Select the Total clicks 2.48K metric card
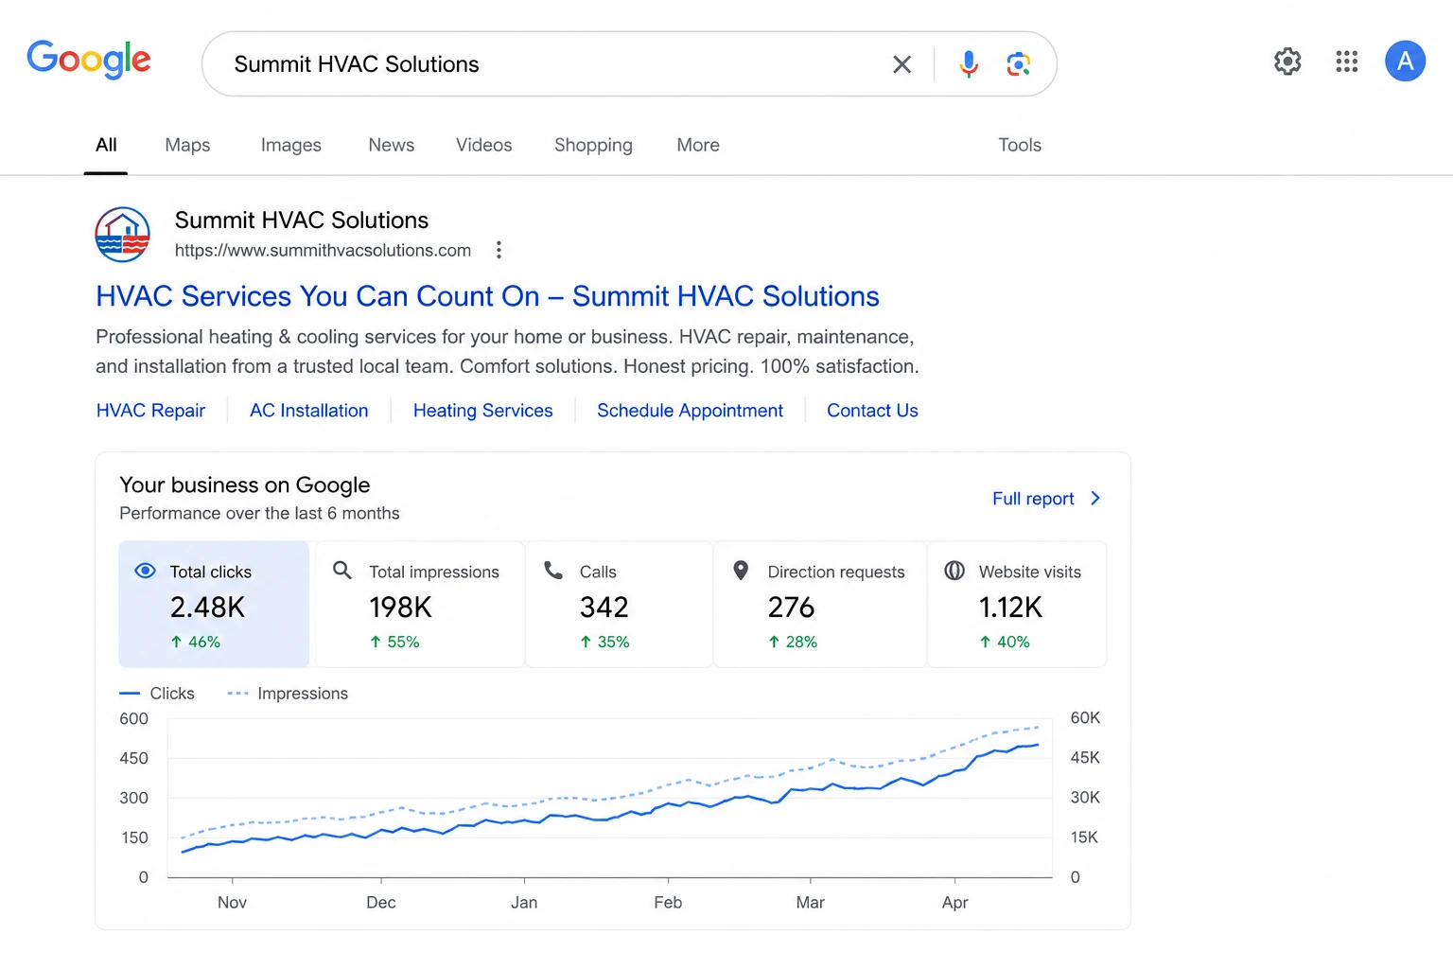The width and height of the screenshot is (1453, 969). click(214, 604)
